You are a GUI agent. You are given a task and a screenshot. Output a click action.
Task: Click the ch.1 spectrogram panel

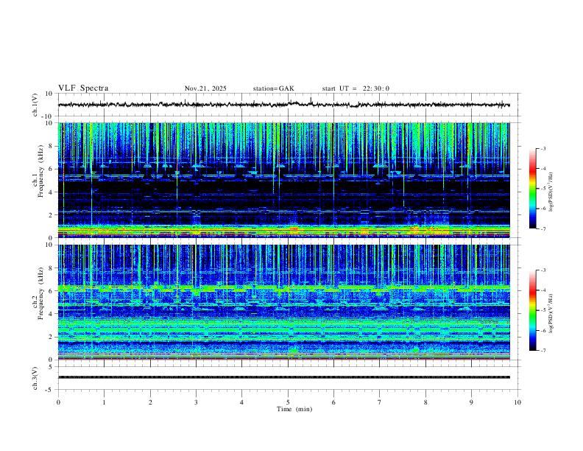(283, 180)
